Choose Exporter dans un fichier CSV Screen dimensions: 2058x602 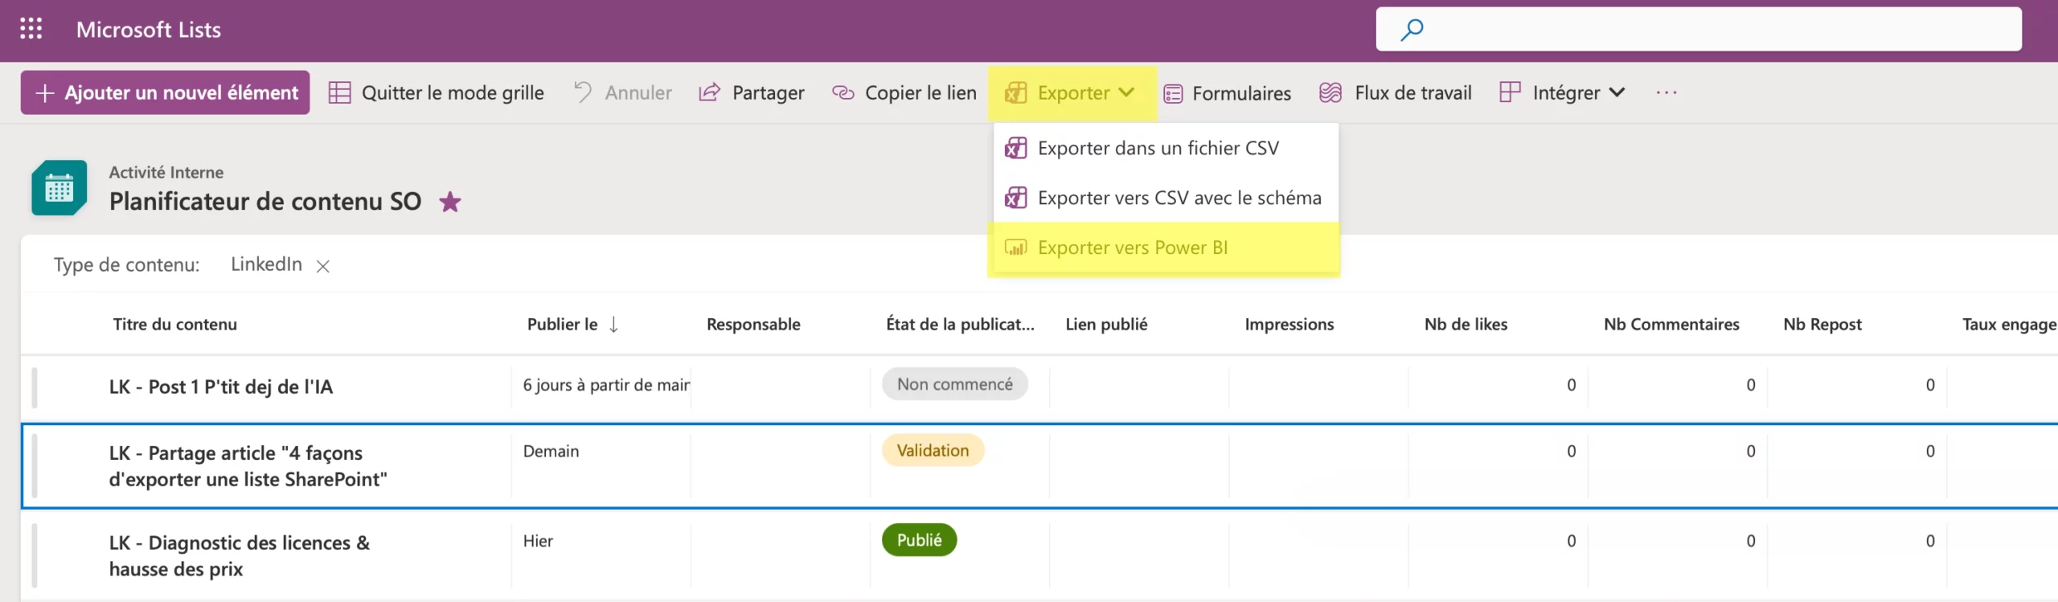(x=1166, y=148)
